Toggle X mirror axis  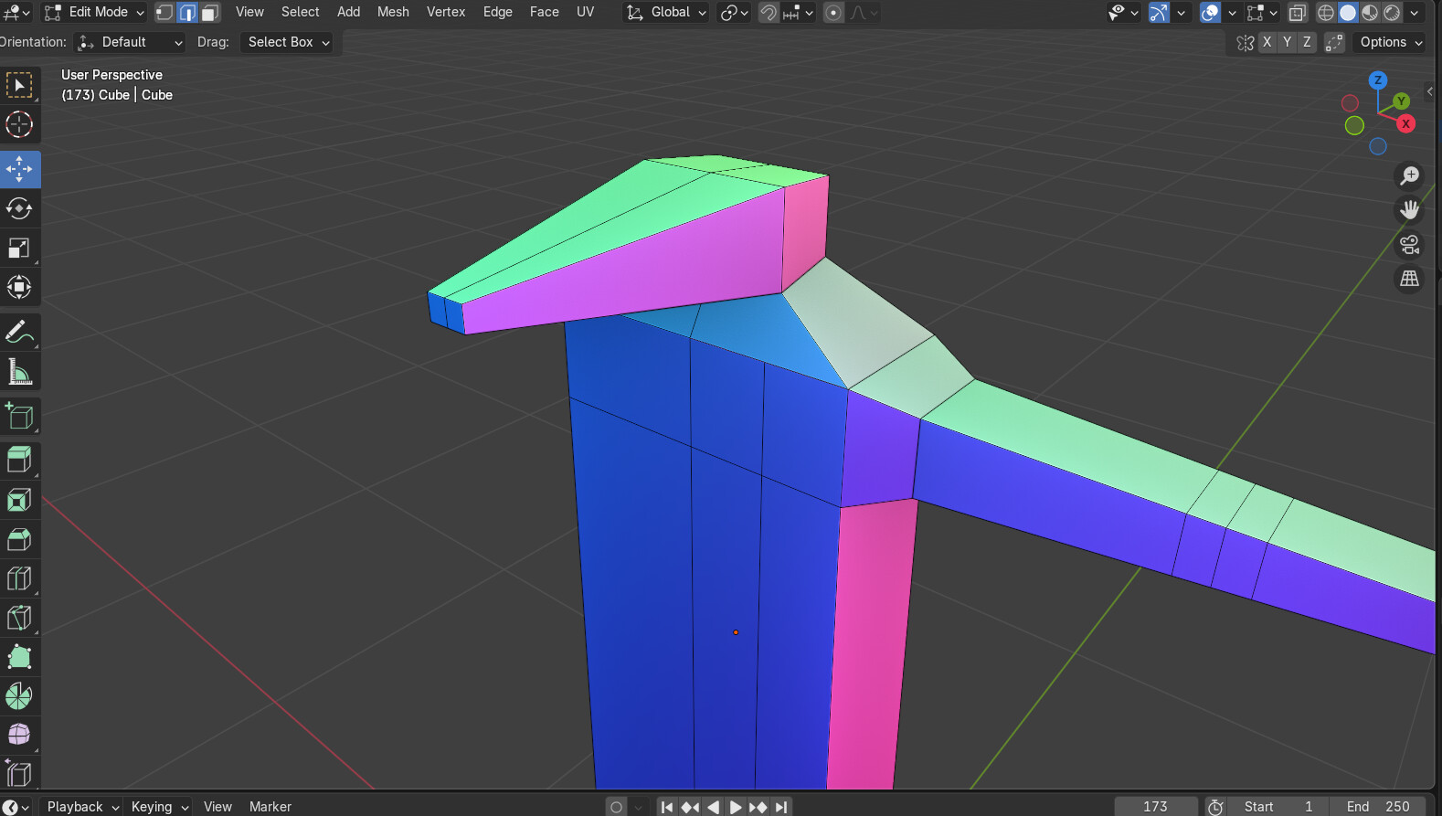[1267, 42]
